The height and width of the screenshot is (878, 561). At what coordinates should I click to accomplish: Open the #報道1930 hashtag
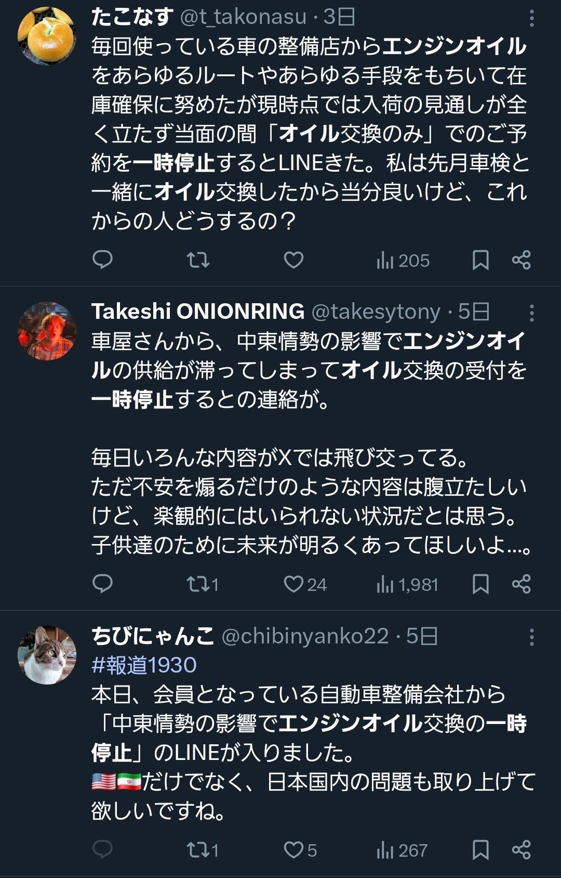[x=144, y=665]
